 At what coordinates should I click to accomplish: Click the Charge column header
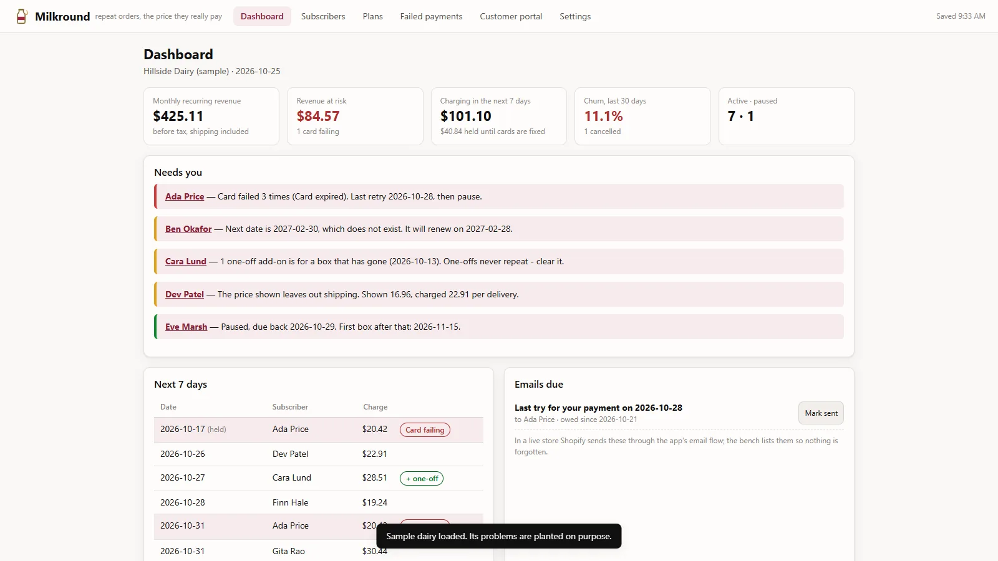(x=375, y=407)
